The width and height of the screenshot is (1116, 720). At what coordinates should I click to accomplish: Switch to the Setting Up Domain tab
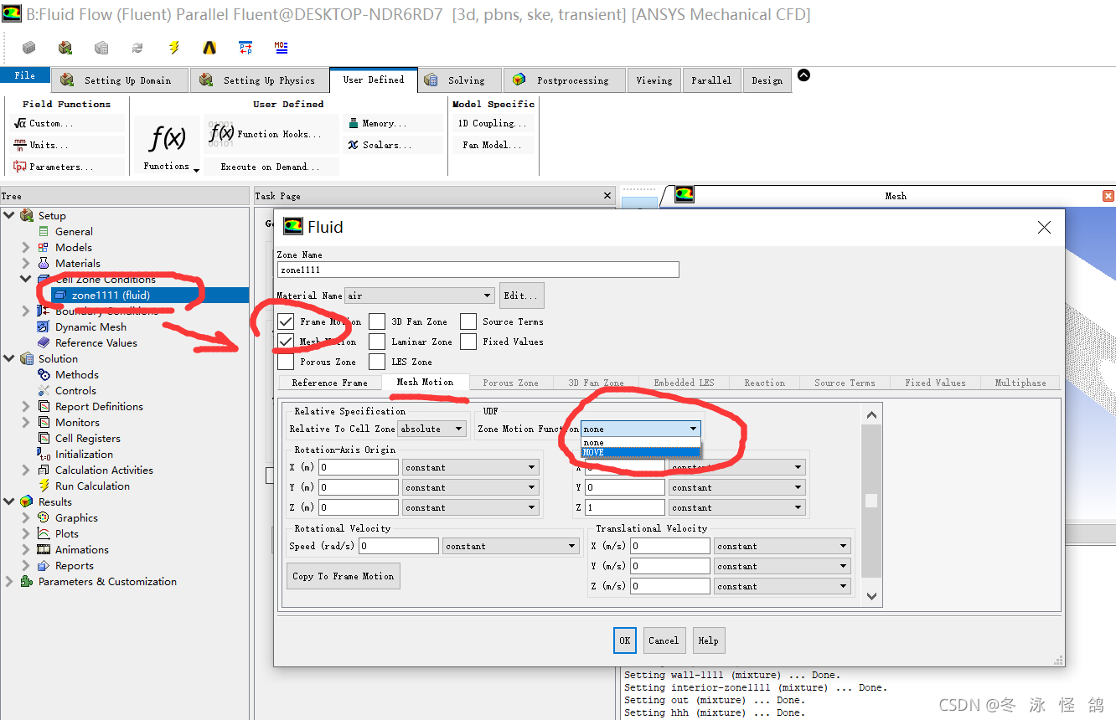click(118, 80)
